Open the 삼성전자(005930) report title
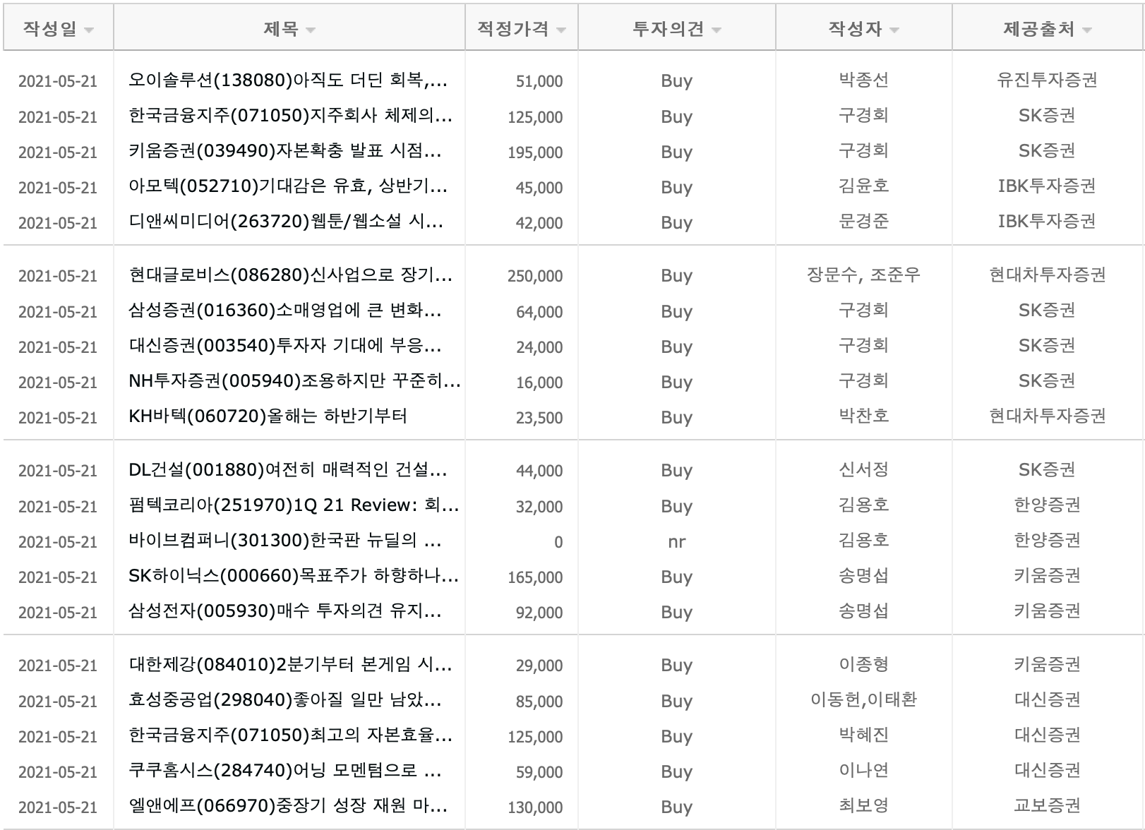This screenshot has height=830, width=1145. point(285,611)
